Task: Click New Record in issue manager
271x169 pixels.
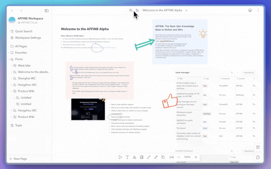Action: tap(248, 73)
